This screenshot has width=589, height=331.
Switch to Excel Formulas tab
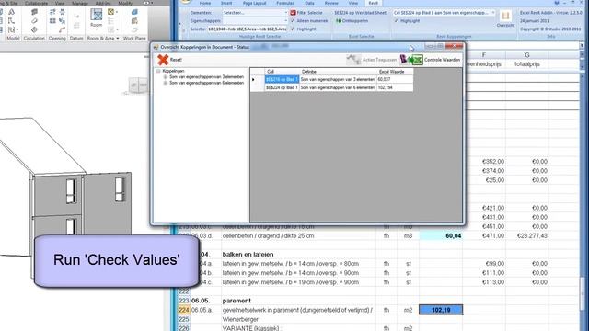(285, 3)
